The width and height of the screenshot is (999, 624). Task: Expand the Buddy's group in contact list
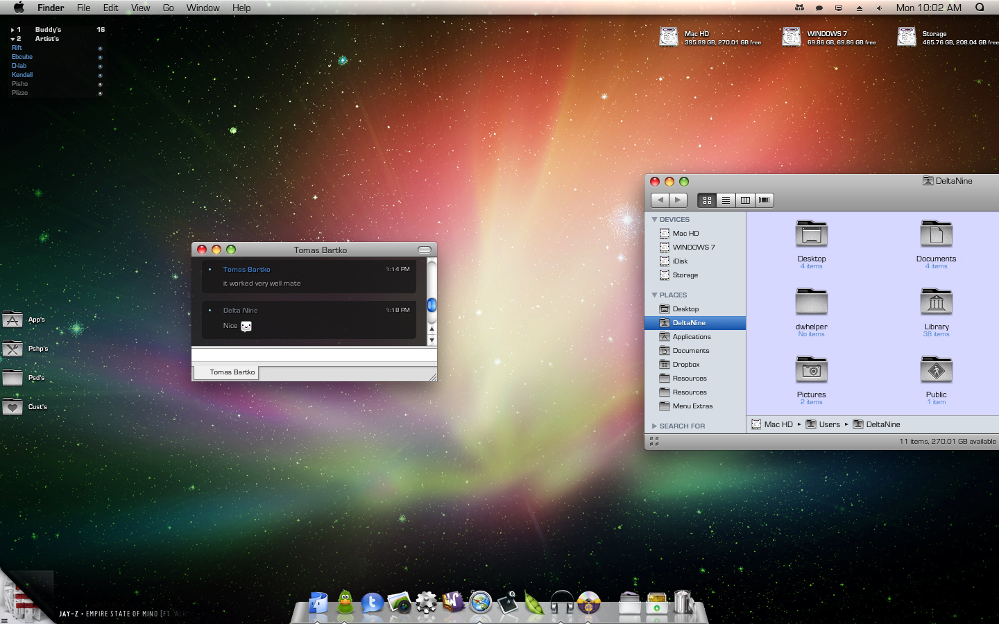tap(12, 30)
